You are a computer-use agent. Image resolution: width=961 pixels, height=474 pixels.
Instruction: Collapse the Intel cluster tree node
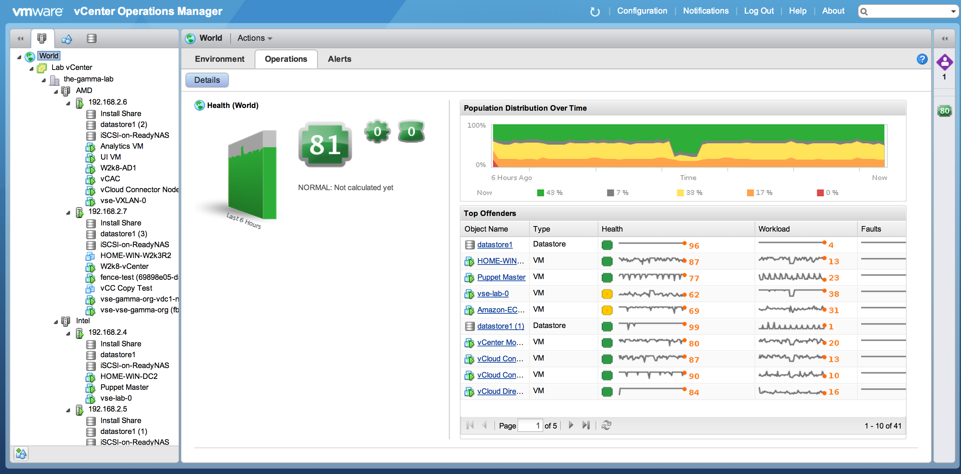tap(56, 322)
